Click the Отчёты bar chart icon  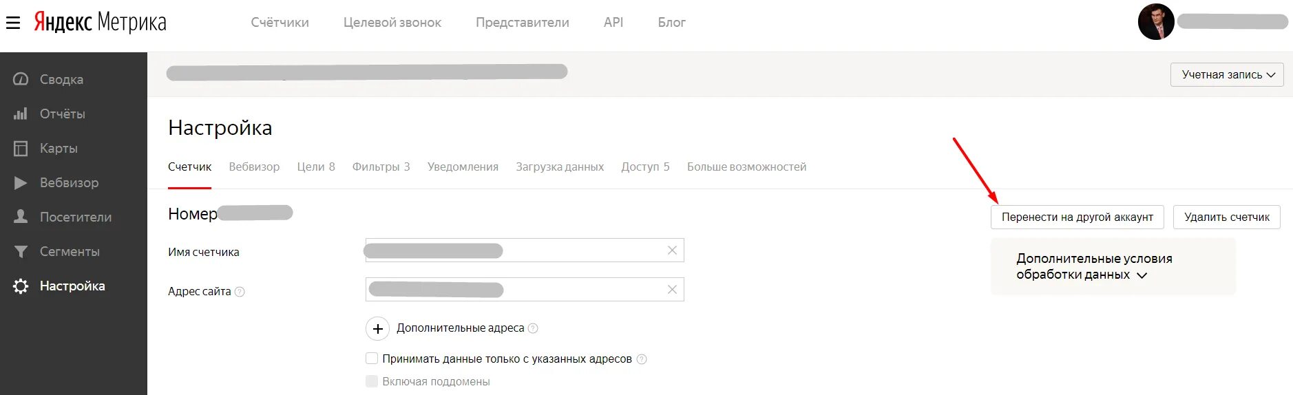[x=21, y=114]
